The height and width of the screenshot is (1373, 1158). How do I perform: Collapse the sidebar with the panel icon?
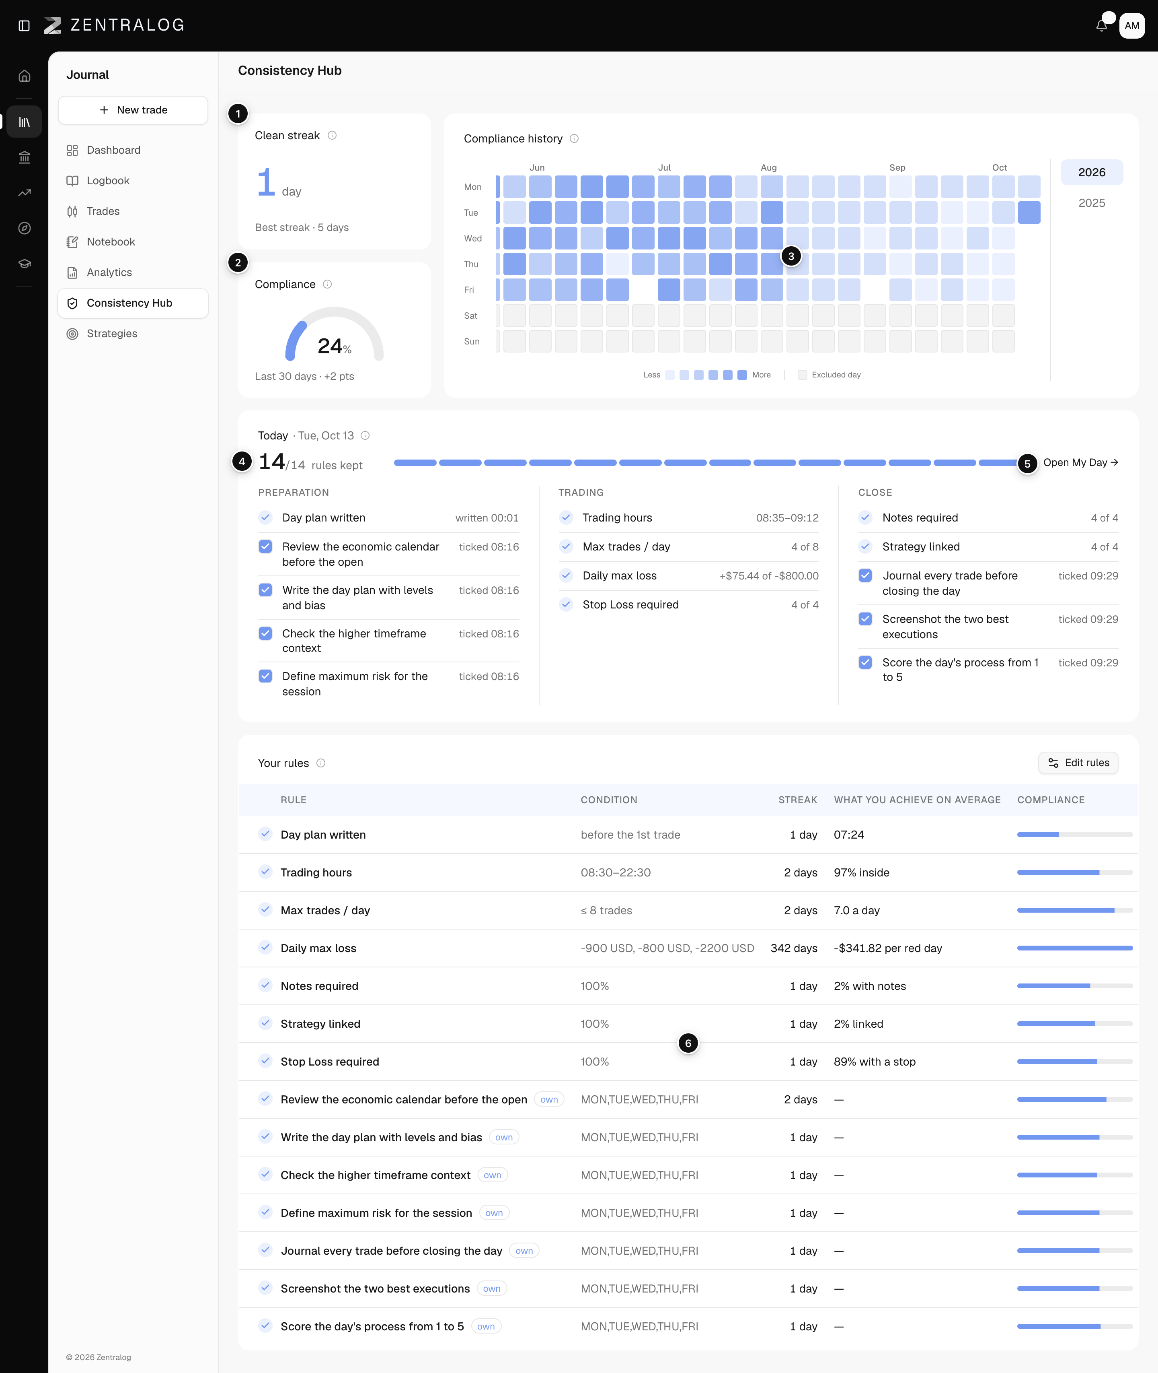24,26
